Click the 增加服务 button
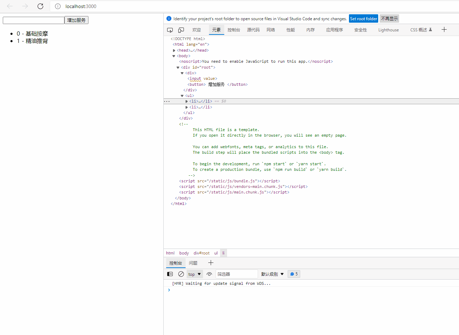The width and height of the screenshot is (459, 335). (76, 20)
